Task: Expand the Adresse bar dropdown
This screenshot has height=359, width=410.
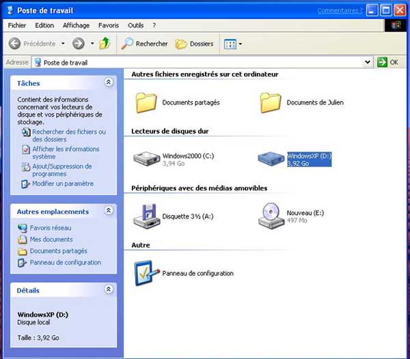Action: click(368, 62)
